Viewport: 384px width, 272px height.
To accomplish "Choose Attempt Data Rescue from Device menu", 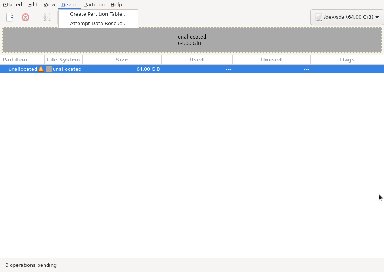I will coord(99,23).
